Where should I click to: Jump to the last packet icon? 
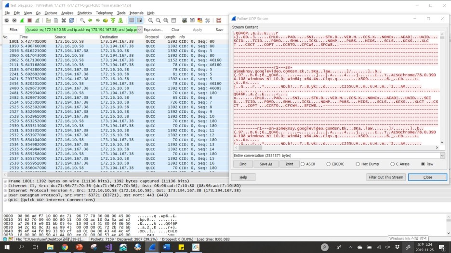point(120,20)
